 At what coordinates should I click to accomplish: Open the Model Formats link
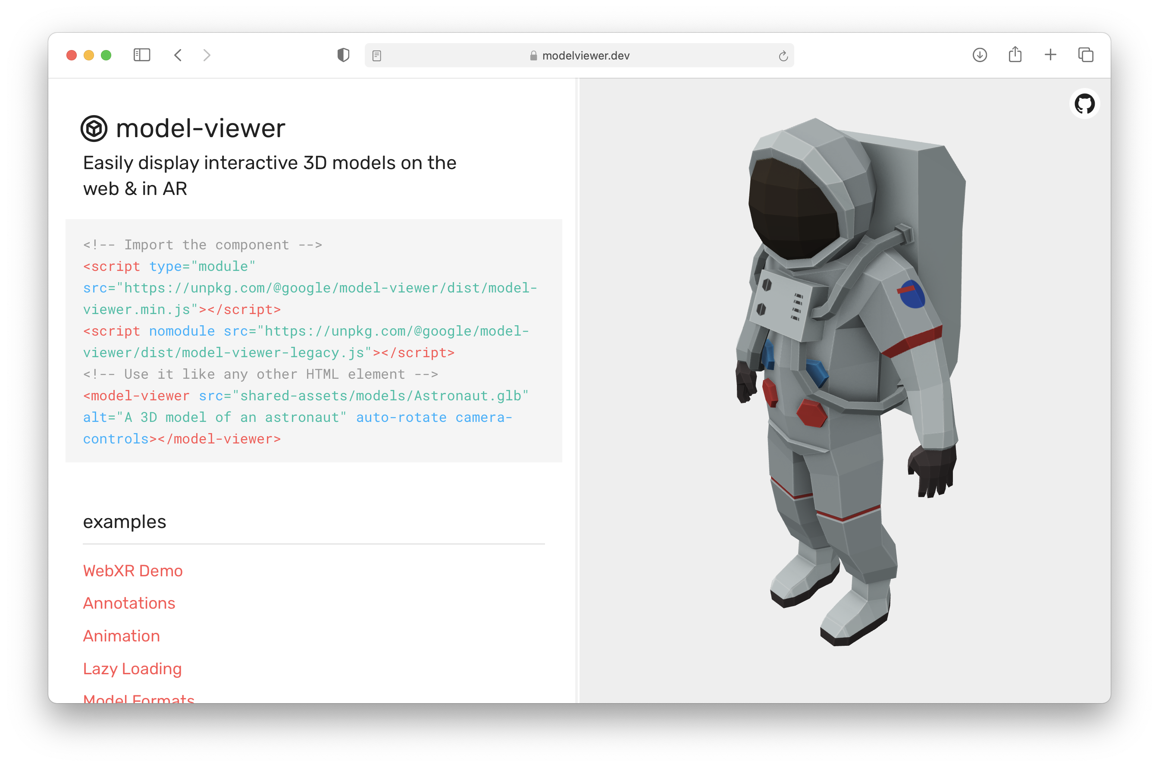pos(138,698)
